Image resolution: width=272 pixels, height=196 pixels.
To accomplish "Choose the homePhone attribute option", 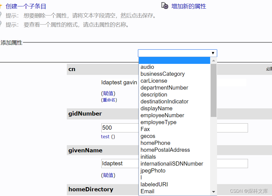I will (155, 143).
